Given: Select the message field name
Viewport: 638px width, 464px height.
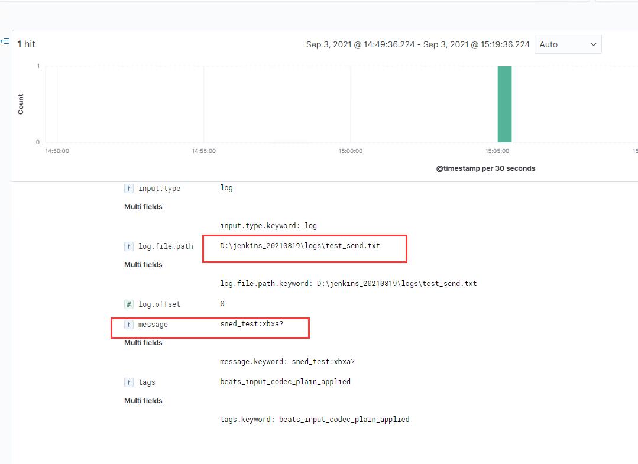Looking at the screenshot, I should 153,325.
